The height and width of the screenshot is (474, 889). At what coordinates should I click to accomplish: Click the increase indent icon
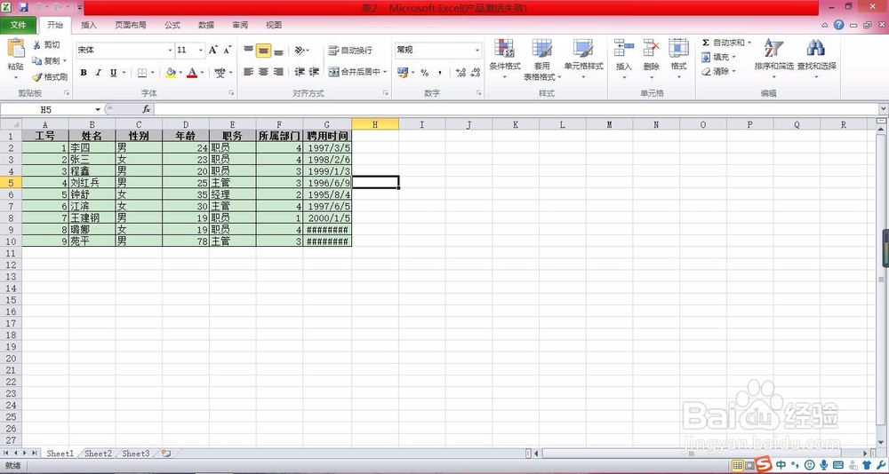tap(314, 72)
